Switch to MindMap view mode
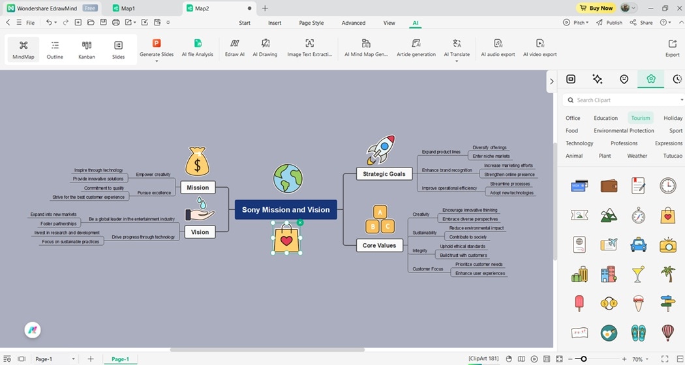Screen dimensions: 685x365 23,50
